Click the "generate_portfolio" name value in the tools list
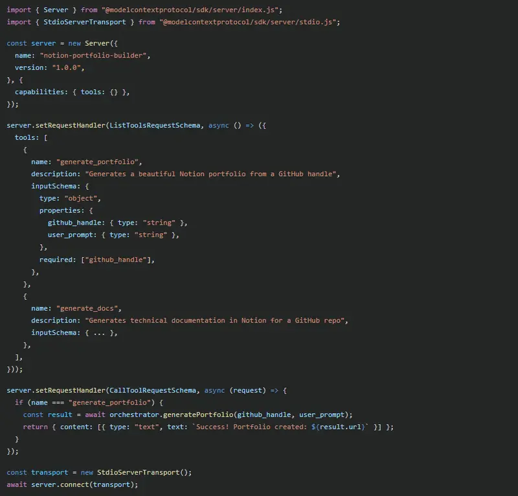The height and width of the screenshot is (496, 518). [x=97, y=162]
